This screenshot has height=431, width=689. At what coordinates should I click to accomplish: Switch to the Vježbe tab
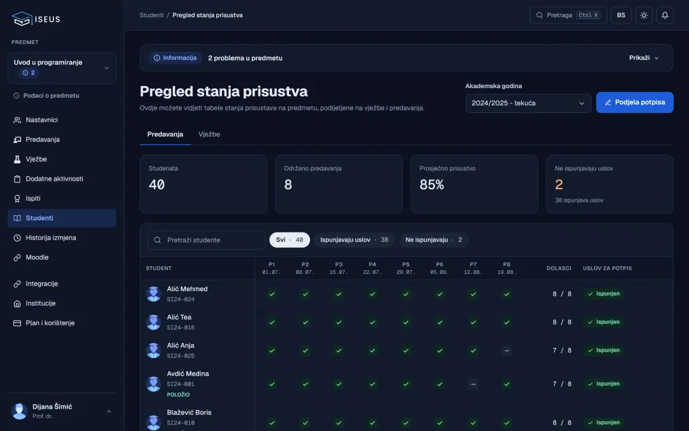point(209,135)
